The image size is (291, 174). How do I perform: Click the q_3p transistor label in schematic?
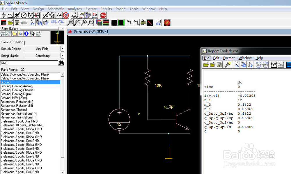pyautogui.click(x=169, y=107)
